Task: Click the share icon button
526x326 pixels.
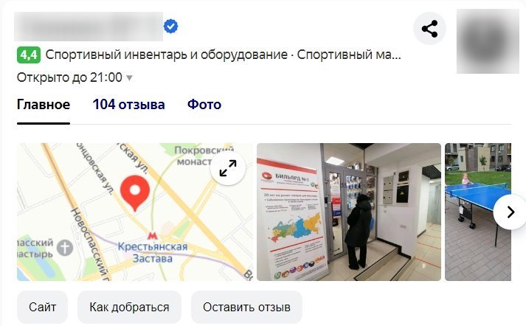Action: [x=429, y=29]
